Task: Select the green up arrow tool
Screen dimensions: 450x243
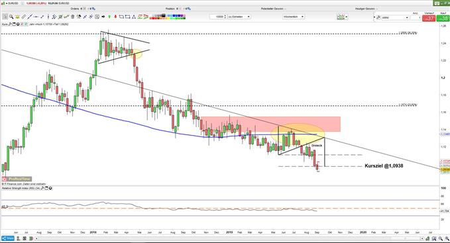Action: point(109,17)
